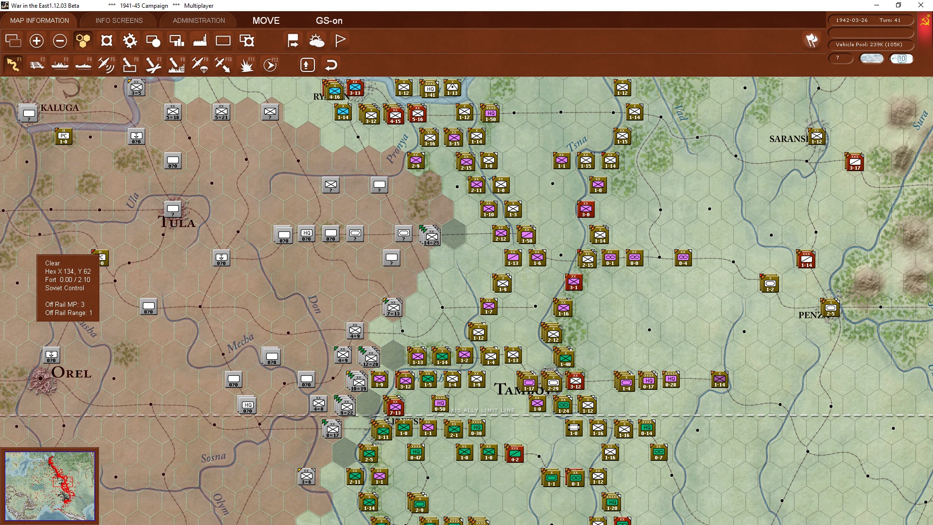Image resolution: width=933 pixels, height=525 pixels.
Task: Click the flag-with-arrow icon
Action: pos(293,41)
